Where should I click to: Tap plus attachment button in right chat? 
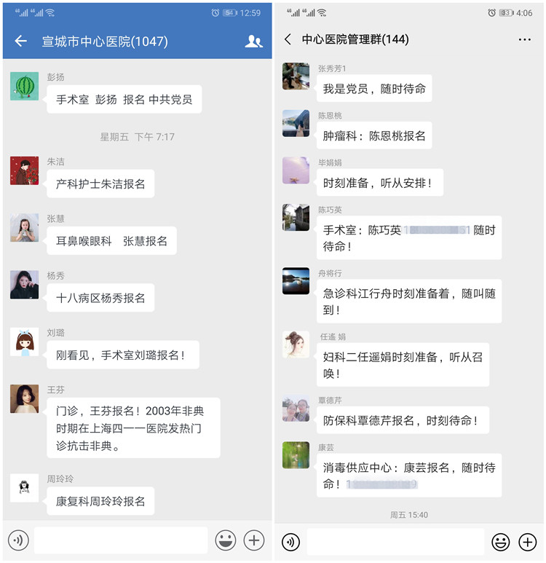pyautogui.click(x=527, y=542)
